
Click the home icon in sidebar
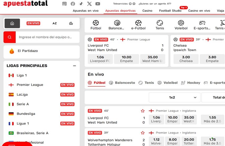[x=12, y=23]
